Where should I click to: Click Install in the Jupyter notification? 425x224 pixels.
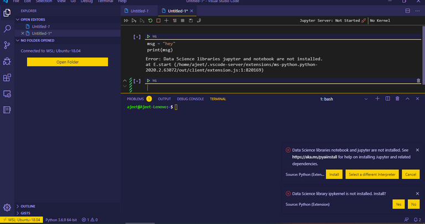334,174
